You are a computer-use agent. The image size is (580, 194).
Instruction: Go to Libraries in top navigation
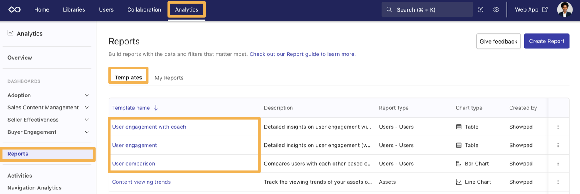[74, 9]
